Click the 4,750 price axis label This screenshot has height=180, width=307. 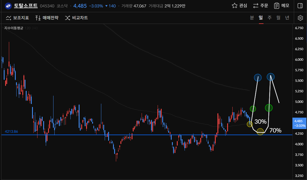(299, 112)
